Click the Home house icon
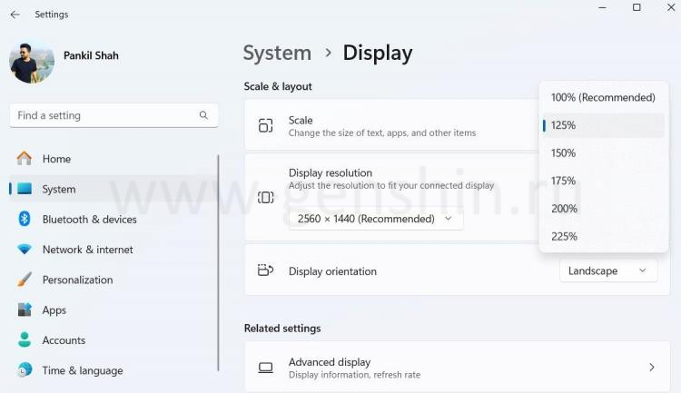Viewport: 681px width, 393px height. click(x=25, y=159)
